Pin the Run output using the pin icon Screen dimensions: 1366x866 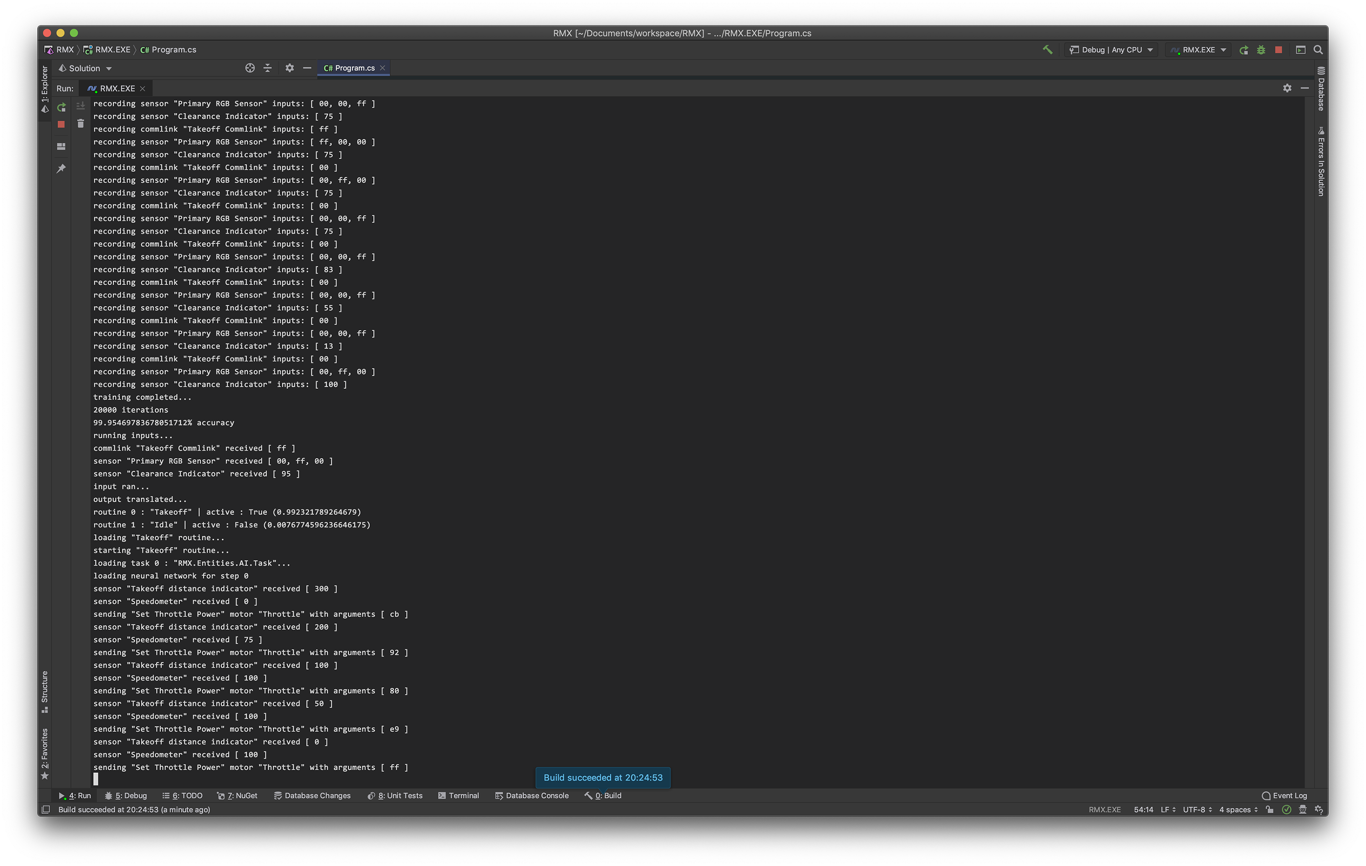click(61, 168)
